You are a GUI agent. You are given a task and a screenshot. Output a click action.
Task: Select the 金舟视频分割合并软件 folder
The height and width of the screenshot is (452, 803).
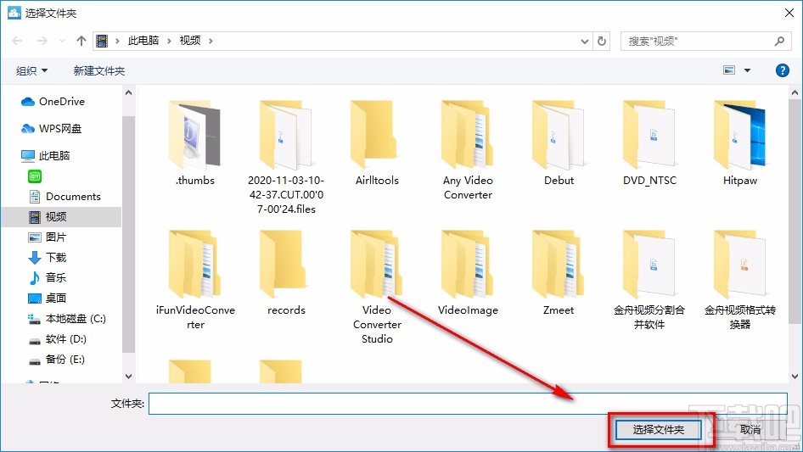[649, 280]
